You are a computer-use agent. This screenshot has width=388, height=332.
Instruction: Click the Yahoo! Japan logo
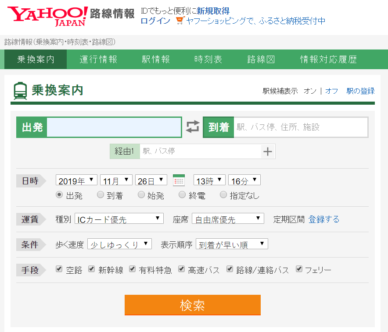pyautogui.click(x=47, y=16)
